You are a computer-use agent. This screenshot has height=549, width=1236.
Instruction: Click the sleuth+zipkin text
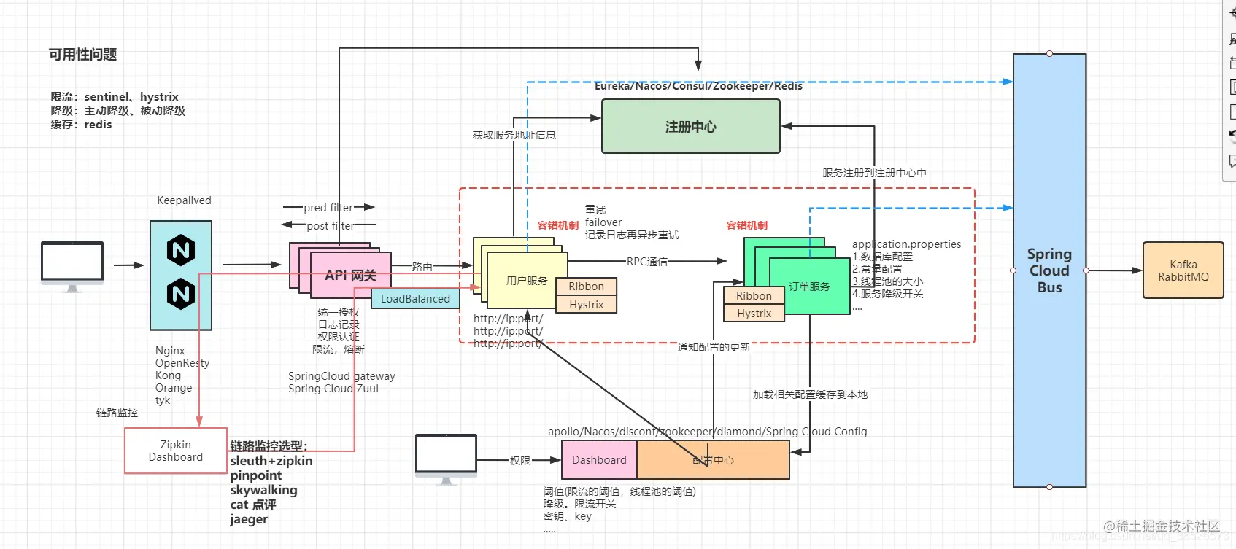[x=271, y=461]
